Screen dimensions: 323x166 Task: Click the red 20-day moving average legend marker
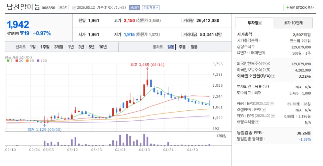pos(17,61)
